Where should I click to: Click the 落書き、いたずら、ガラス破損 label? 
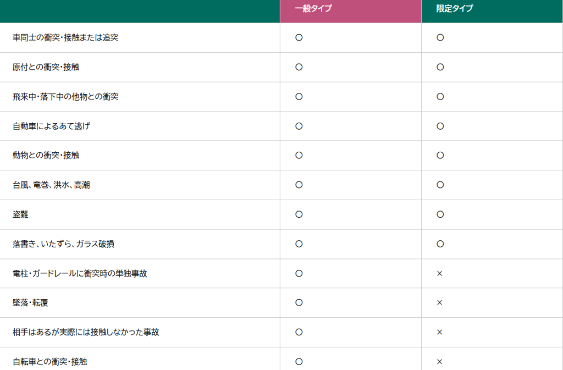[63, 244]
